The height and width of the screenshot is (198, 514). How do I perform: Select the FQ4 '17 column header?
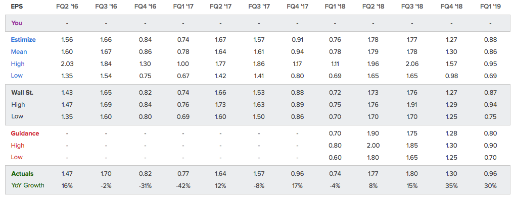[297, 6]
